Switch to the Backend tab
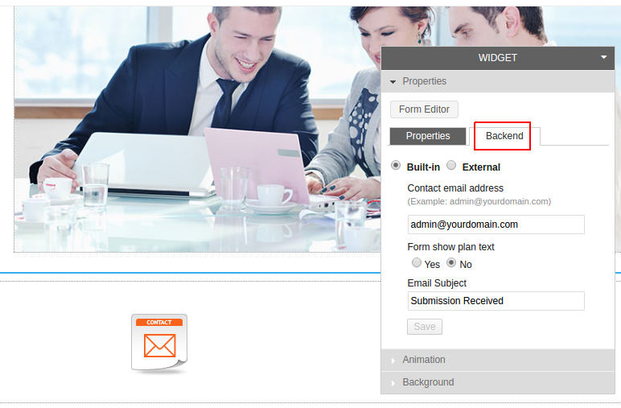Viewport: 621px width, 408px height. coord(504,136)
